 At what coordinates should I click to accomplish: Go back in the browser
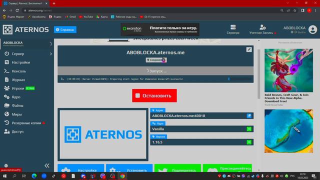[x=4, y=10]
